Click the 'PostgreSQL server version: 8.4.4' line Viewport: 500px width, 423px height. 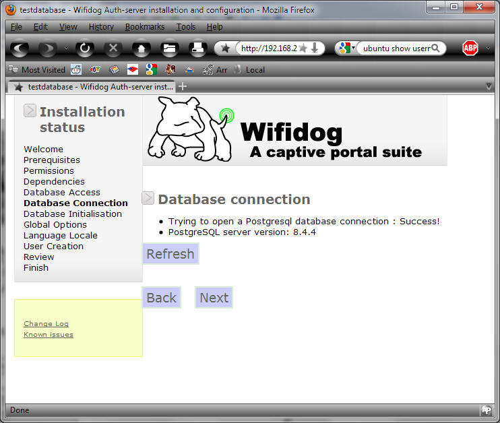pyautogui.click(x=242, y=232)
